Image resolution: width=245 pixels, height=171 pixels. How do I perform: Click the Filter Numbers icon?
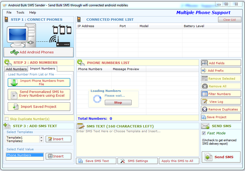coord(205,94)
